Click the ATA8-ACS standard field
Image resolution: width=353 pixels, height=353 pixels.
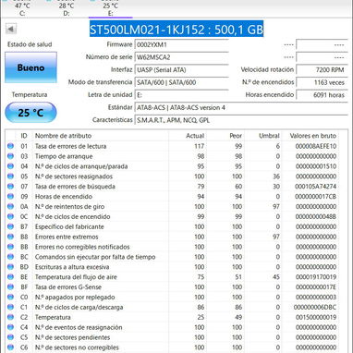click(241, 108)
